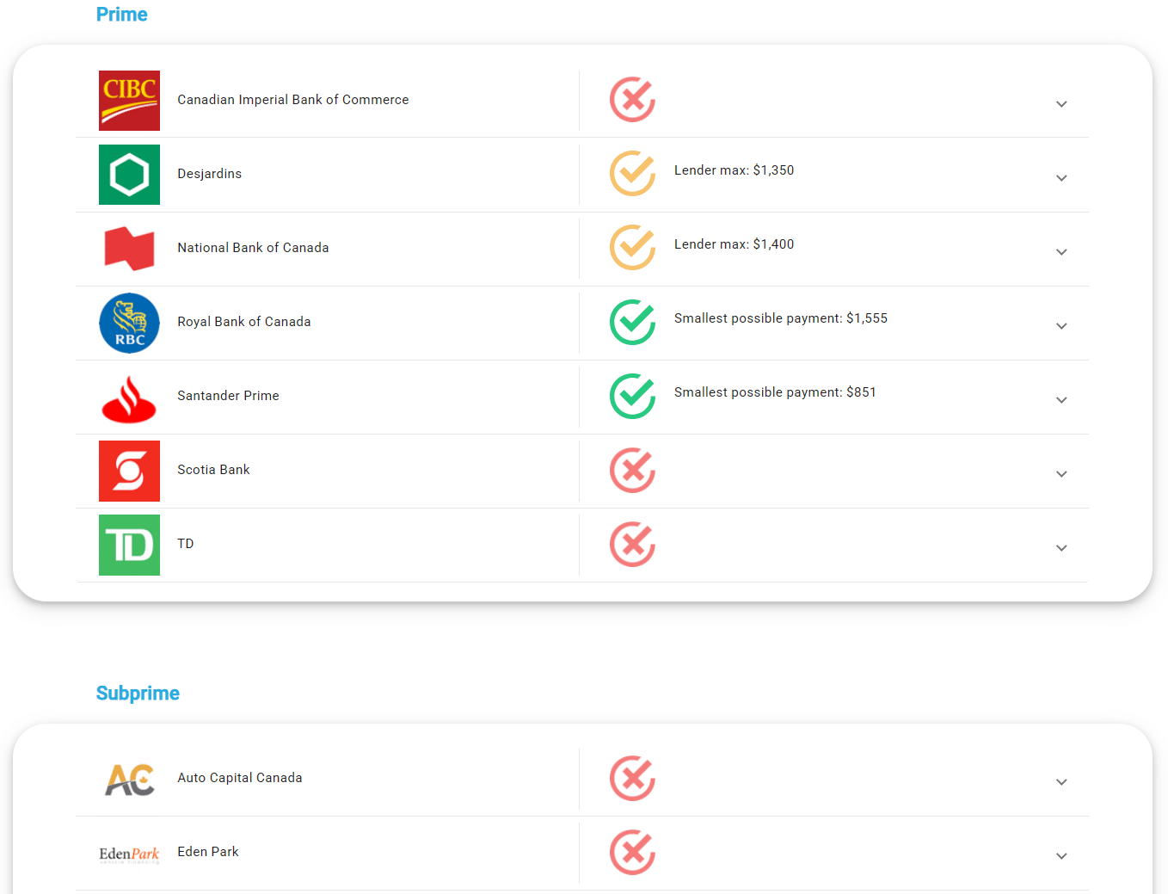Click the 'Desjardins' lender name
1168x894 pixels.
pyautogui.click(x=210, y=174)
